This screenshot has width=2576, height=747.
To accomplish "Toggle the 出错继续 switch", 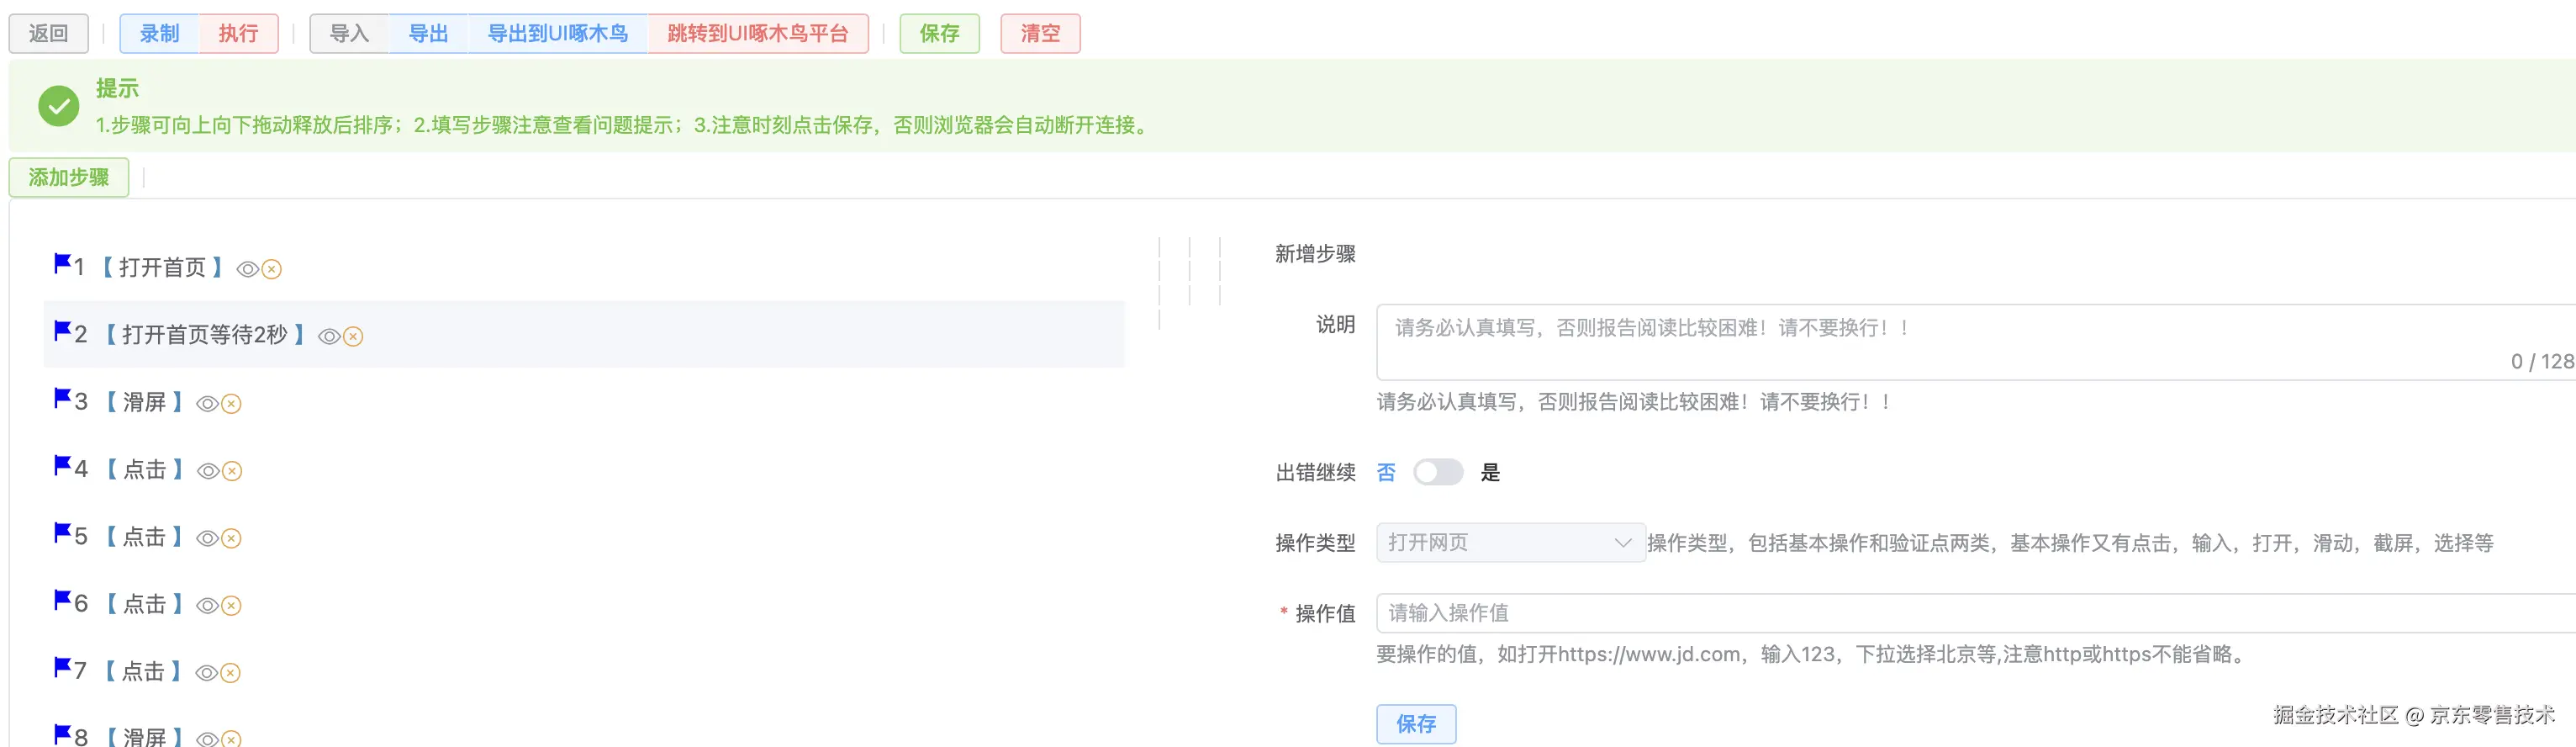I will coord(1438,472).
